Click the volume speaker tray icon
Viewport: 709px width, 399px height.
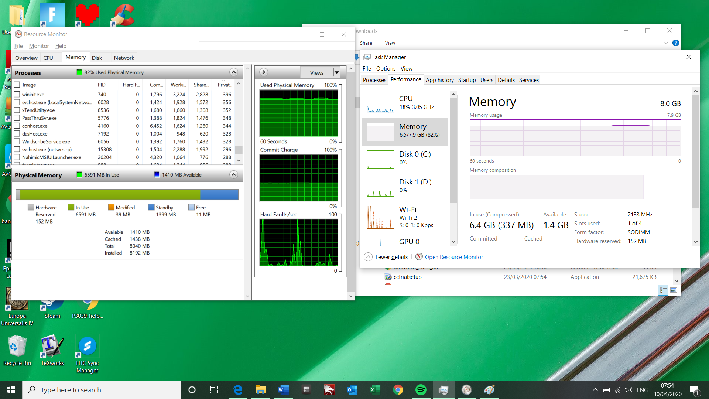tap(628, 390)
